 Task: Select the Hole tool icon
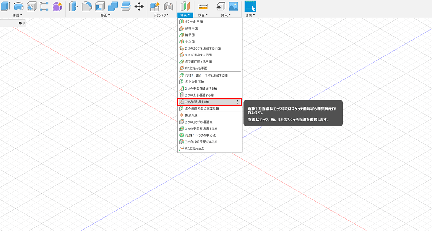(32, 6)
